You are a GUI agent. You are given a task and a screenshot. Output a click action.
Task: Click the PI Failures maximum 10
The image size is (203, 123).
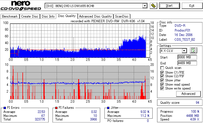(95, 116)
